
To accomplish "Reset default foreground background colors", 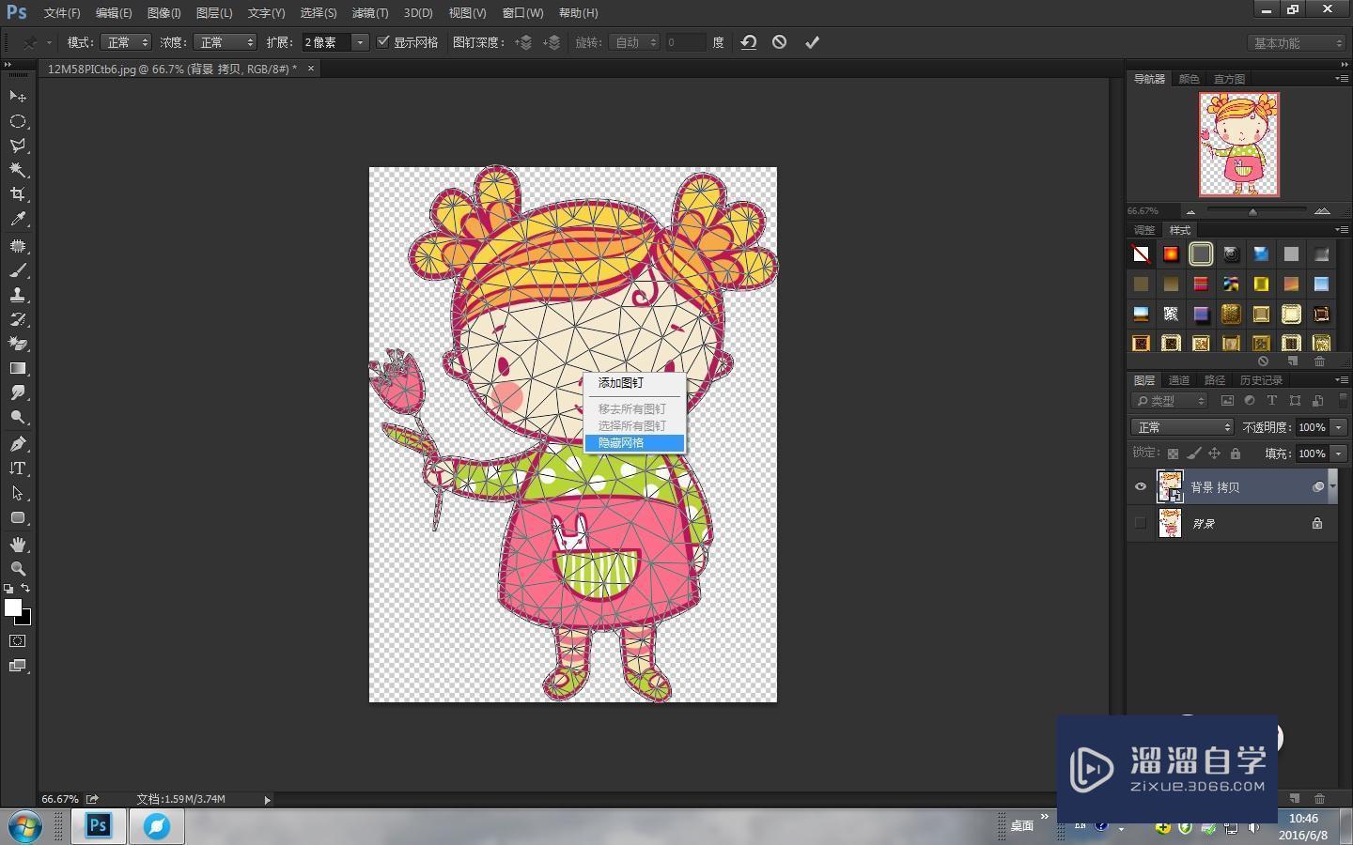I will [8, 589].
